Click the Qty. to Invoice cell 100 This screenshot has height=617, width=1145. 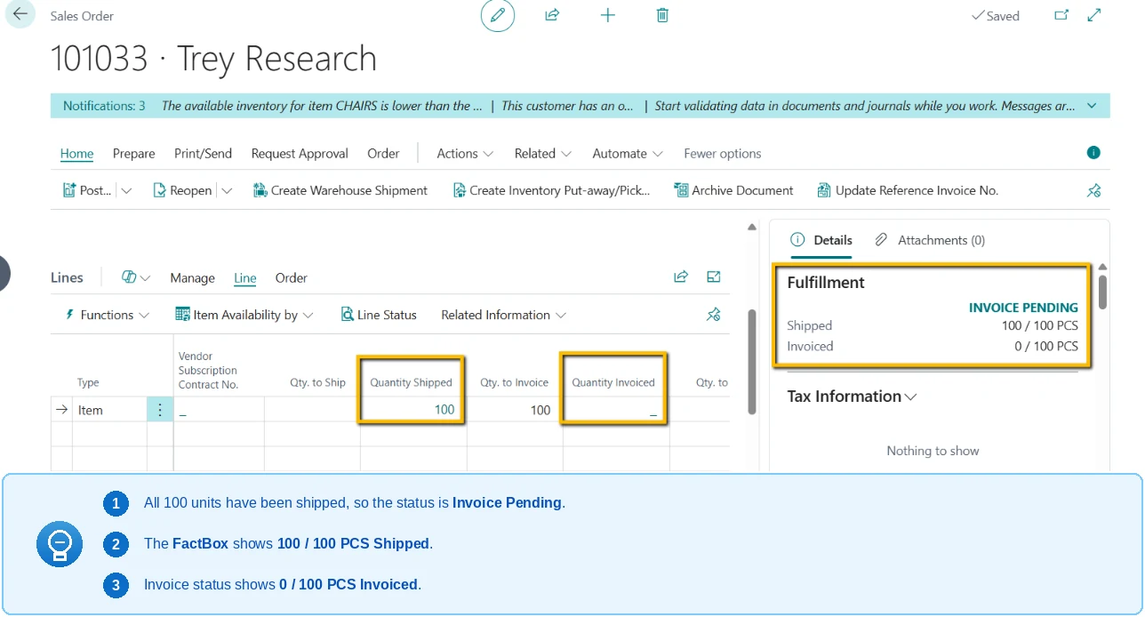[x=515, y=410]
